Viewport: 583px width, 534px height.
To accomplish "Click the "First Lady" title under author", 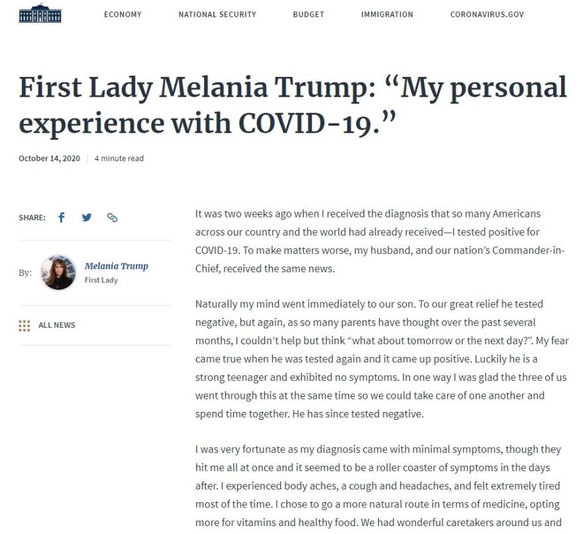I will coord(101,280).
